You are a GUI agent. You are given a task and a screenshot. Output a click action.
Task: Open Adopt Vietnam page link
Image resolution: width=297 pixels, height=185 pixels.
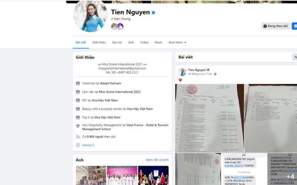pos(110,83)
